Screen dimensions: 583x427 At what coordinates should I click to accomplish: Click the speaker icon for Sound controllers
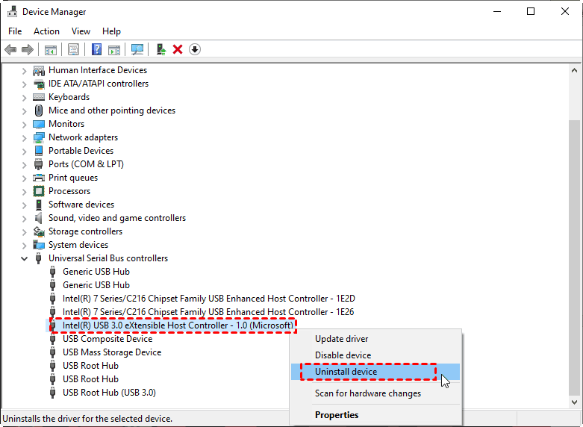(39, 217)
